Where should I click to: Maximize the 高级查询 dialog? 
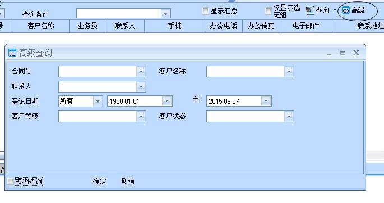tap(343, 53)
